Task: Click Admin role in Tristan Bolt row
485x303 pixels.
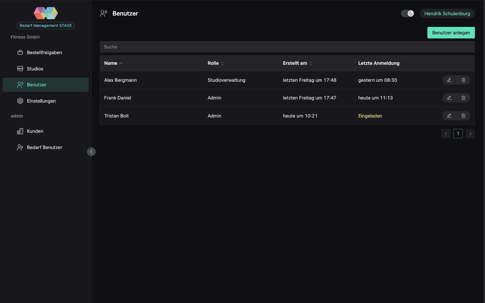Action: pyautogui.click(x=214, y=116)
